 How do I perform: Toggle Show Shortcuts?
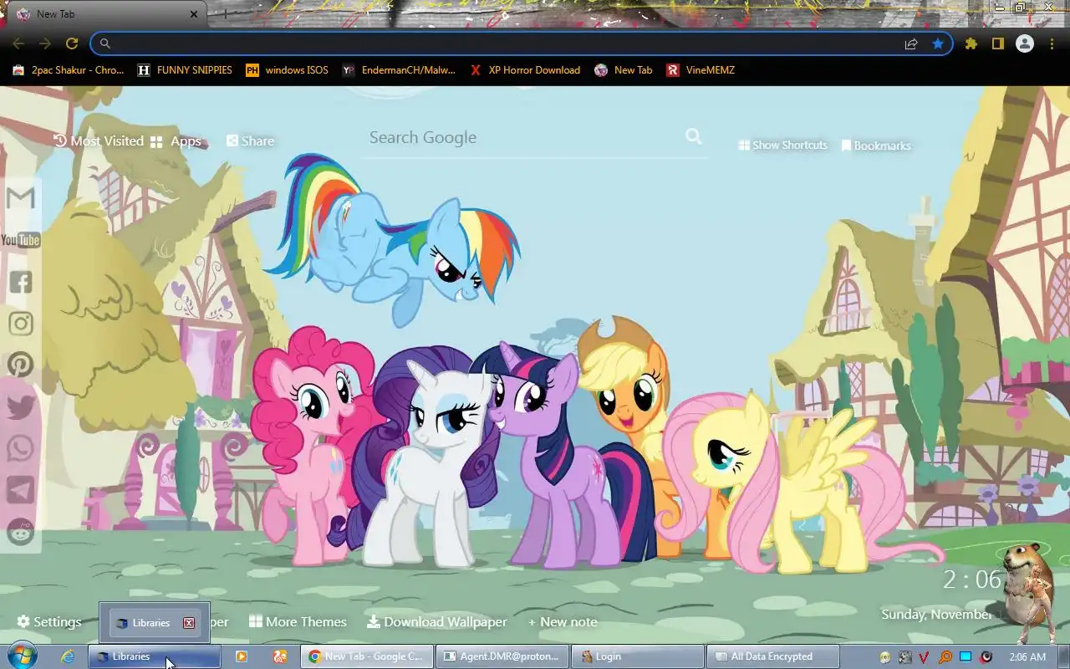(x=782, y=145)
